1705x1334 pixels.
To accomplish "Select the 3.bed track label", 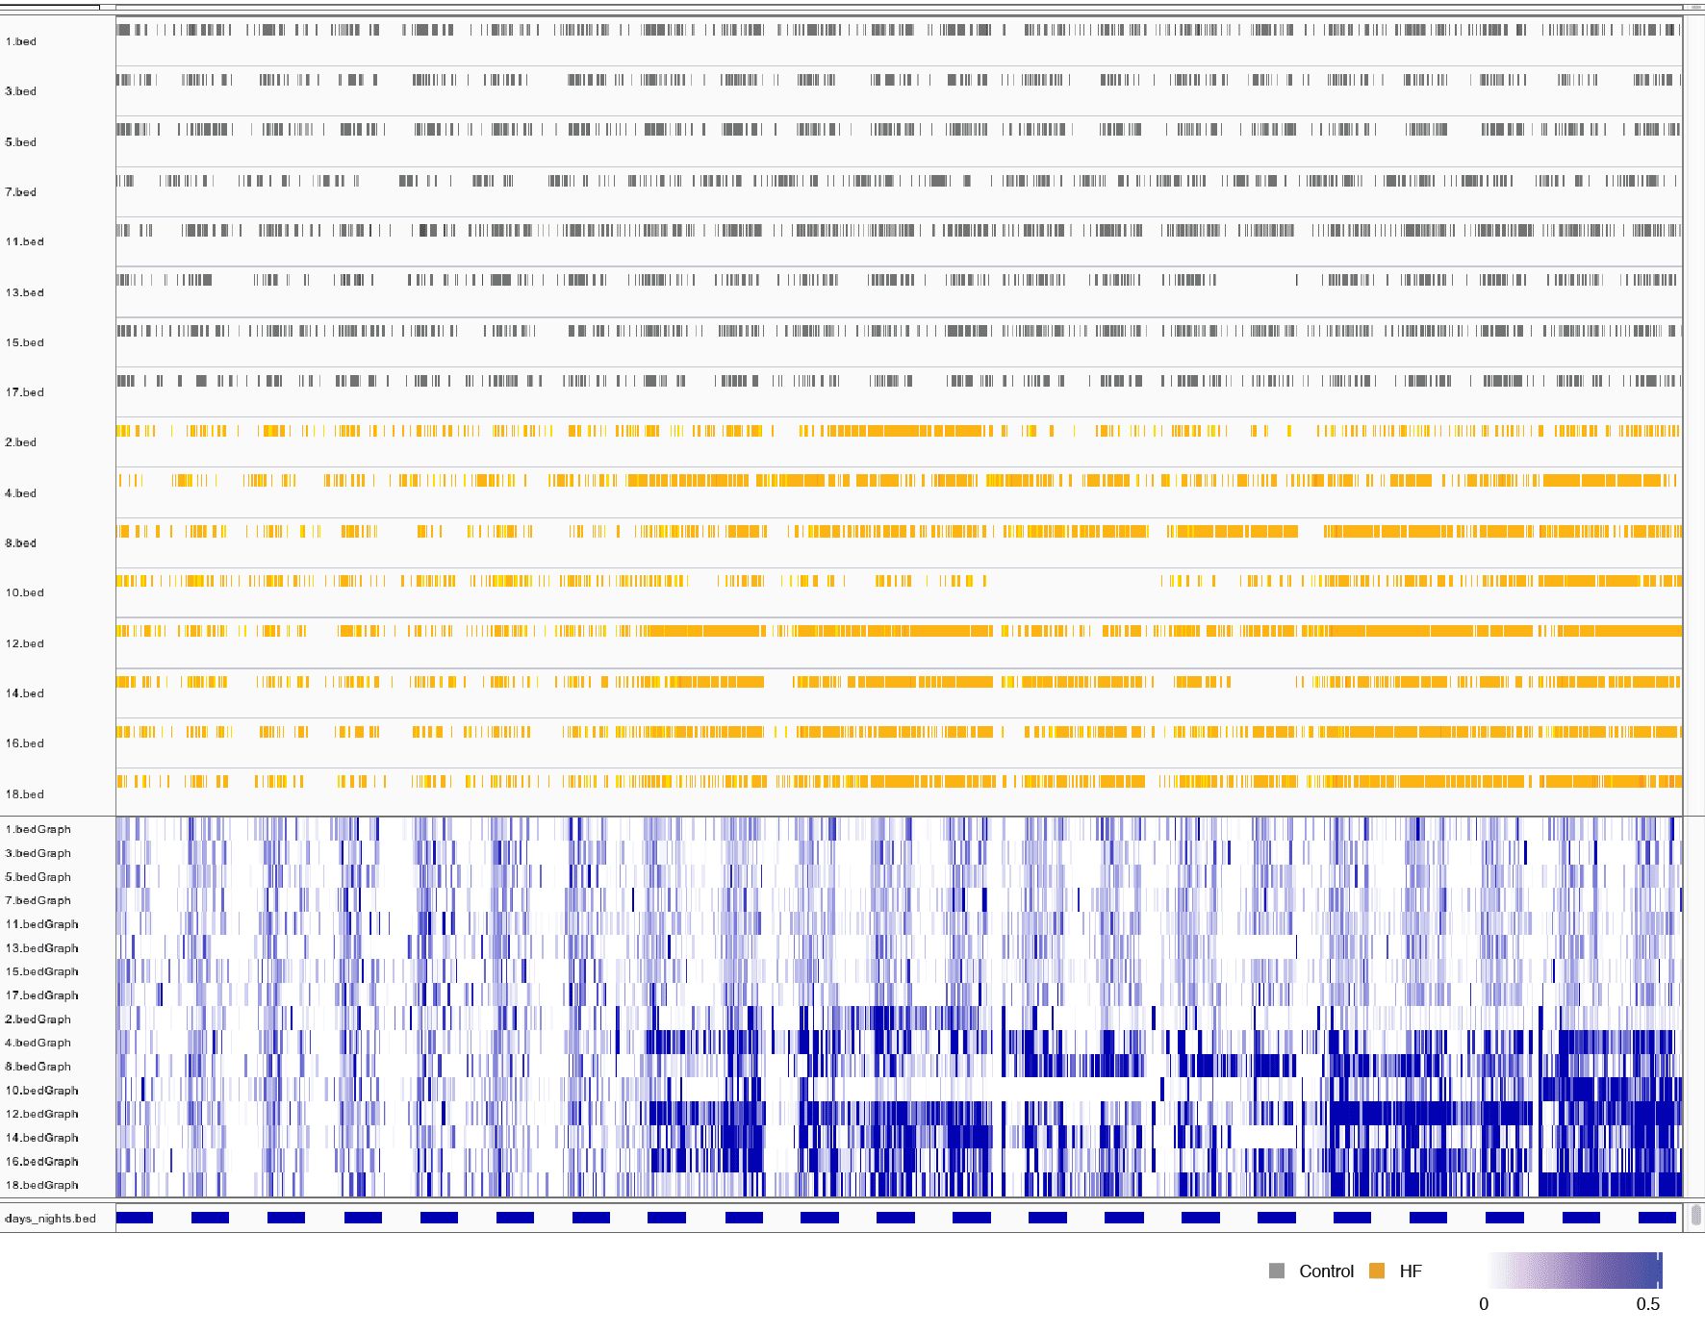I will (21, 91).
